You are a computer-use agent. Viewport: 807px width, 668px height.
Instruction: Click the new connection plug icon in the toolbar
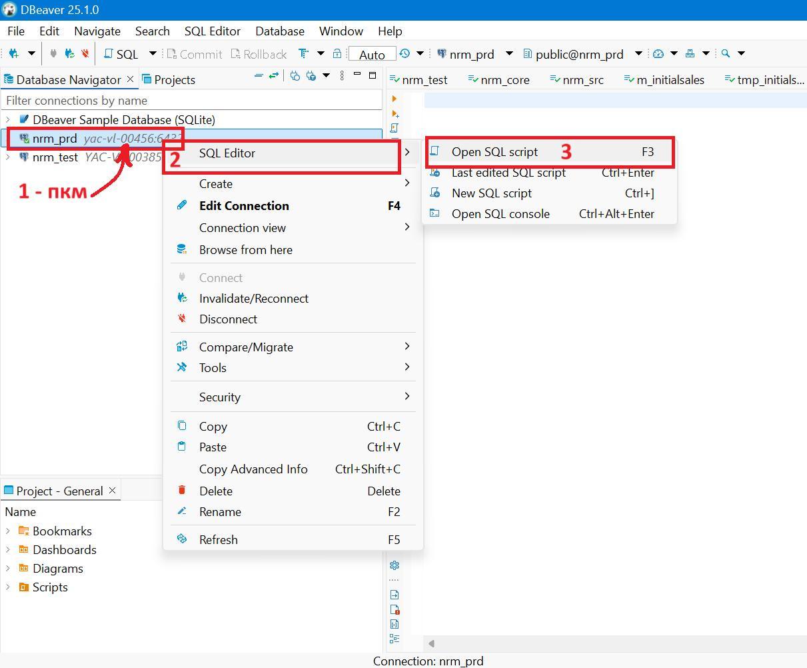(x=13, y=54)
